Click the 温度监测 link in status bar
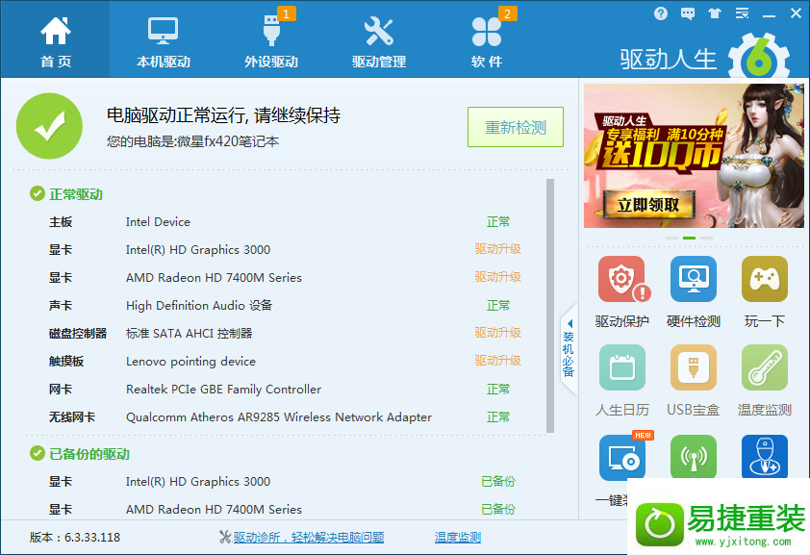 (x=458, y=538)
